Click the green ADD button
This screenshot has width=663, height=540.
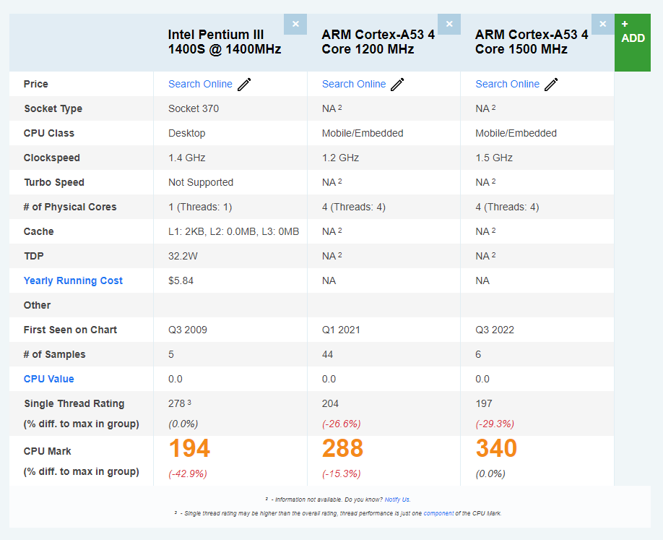point(633,43)
